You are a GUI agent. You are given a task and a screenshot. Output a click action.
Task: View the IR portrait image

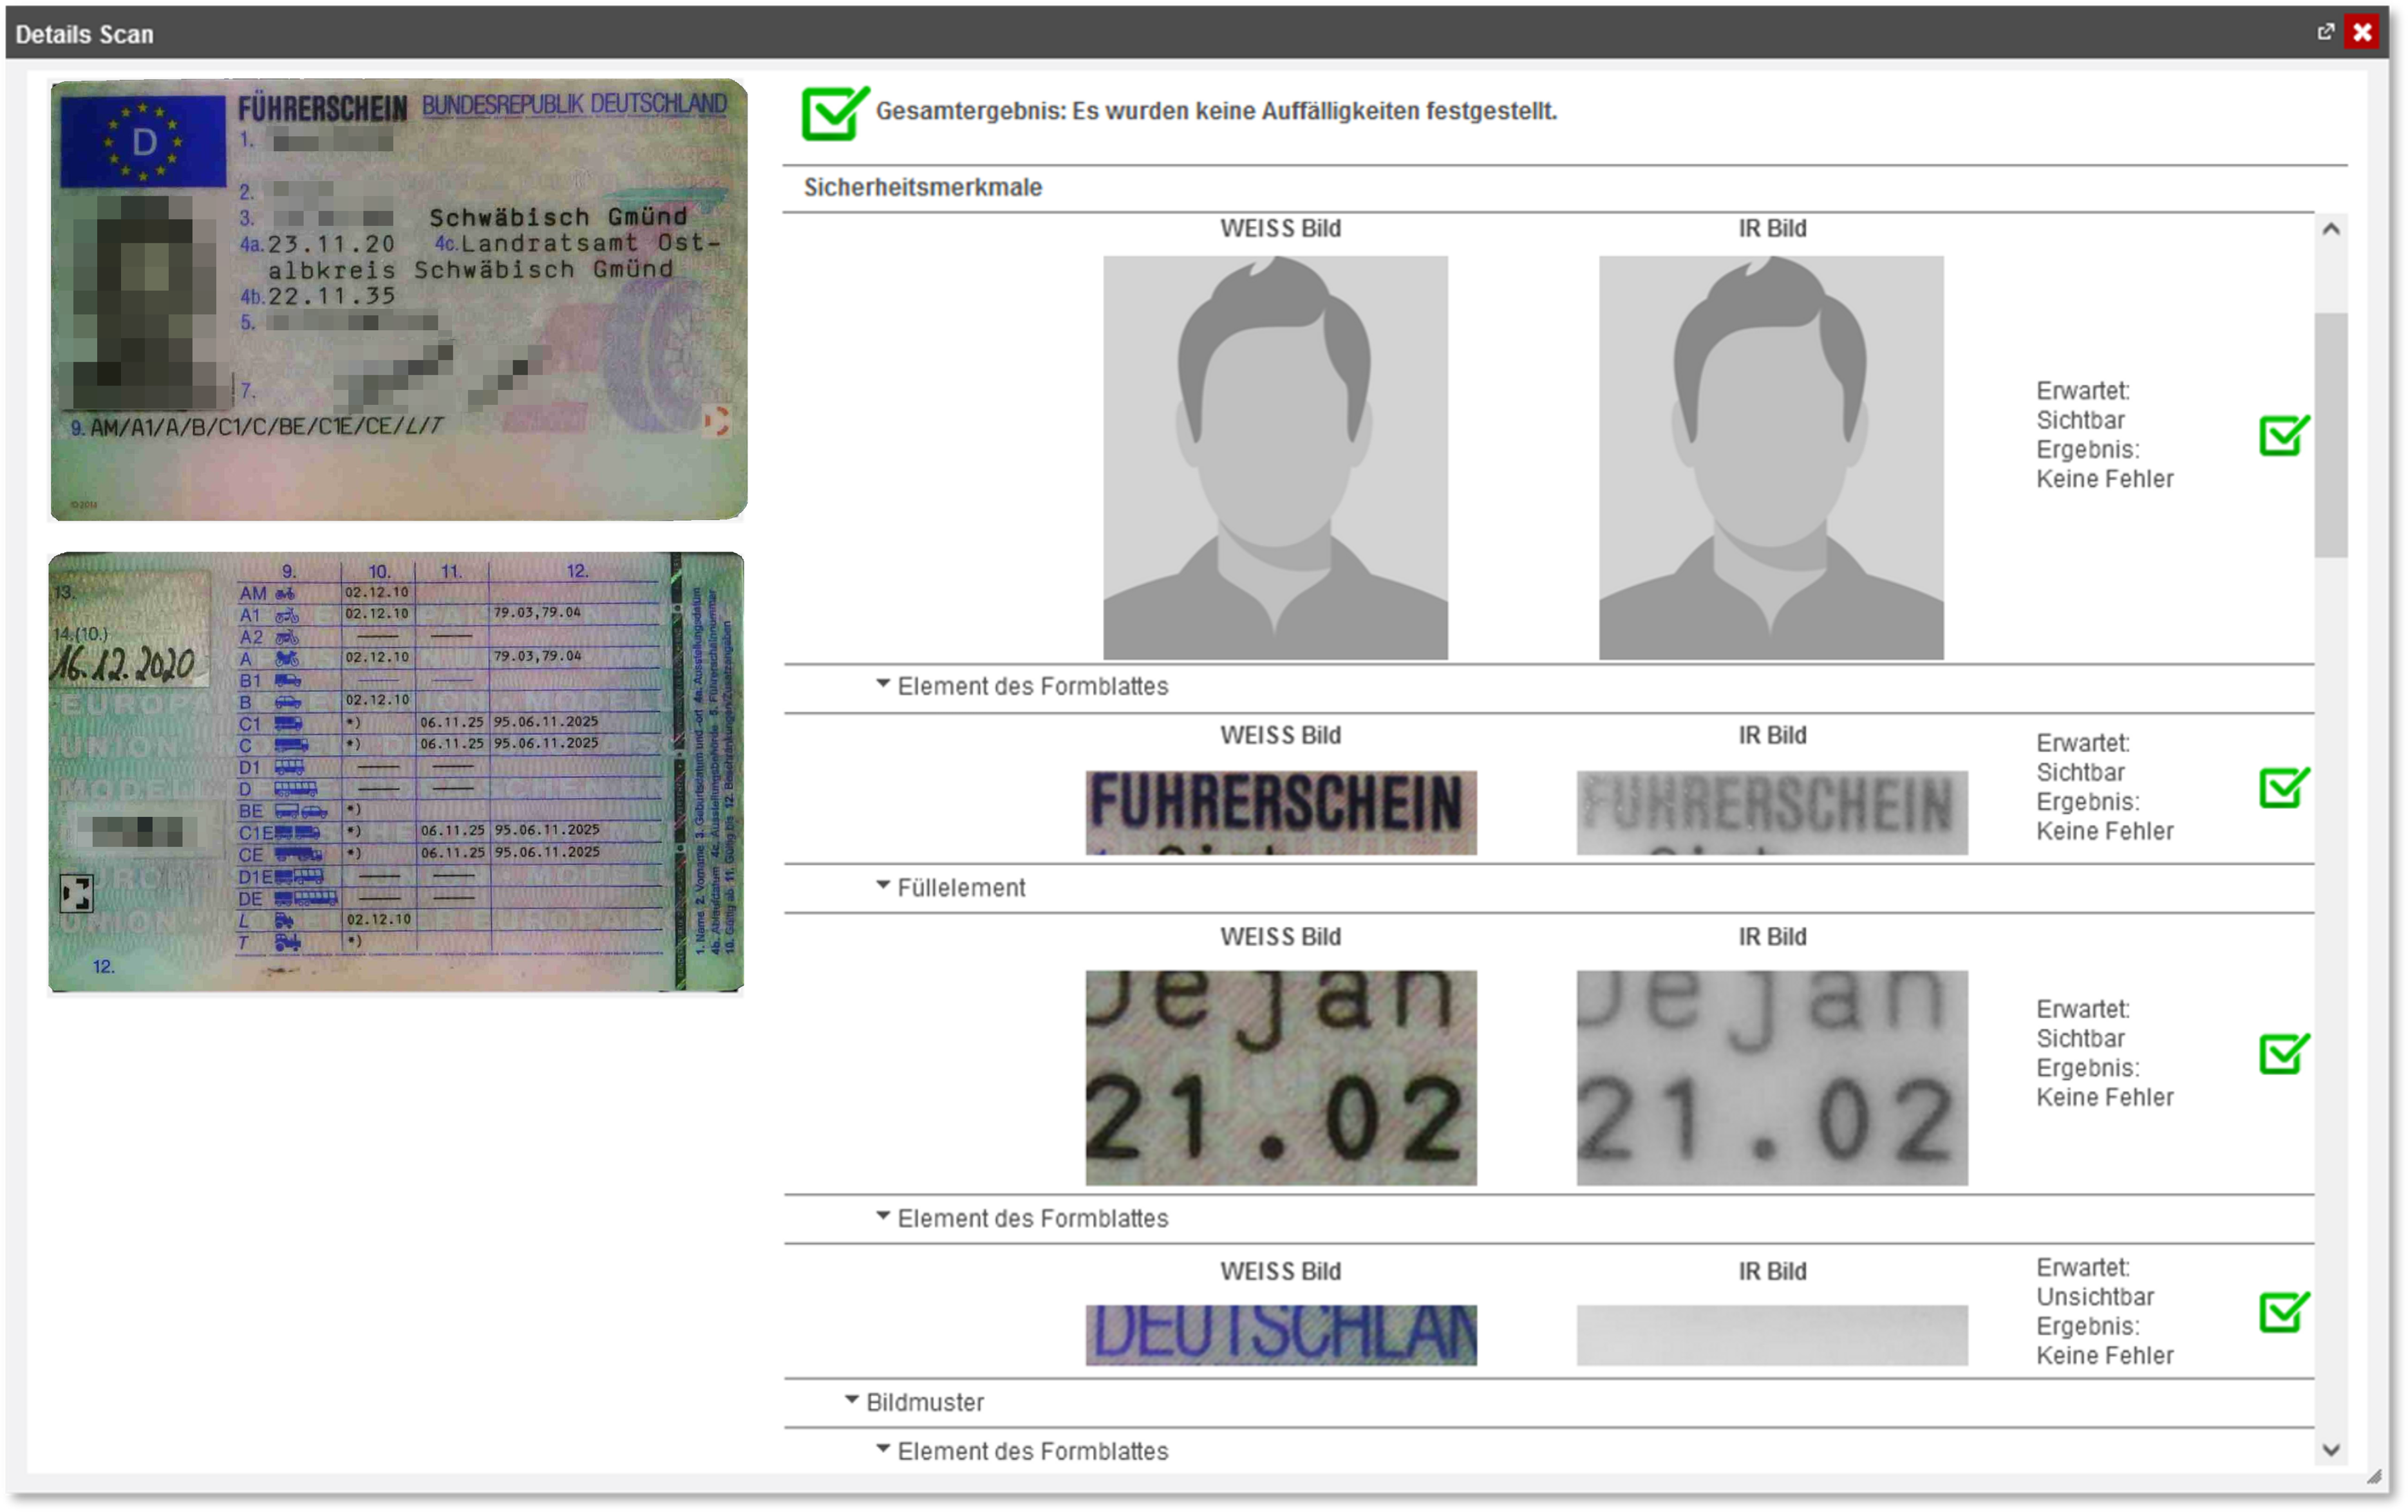(x=1771, y=457)
